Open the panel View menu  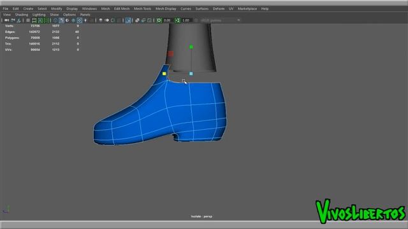(7, 15)
